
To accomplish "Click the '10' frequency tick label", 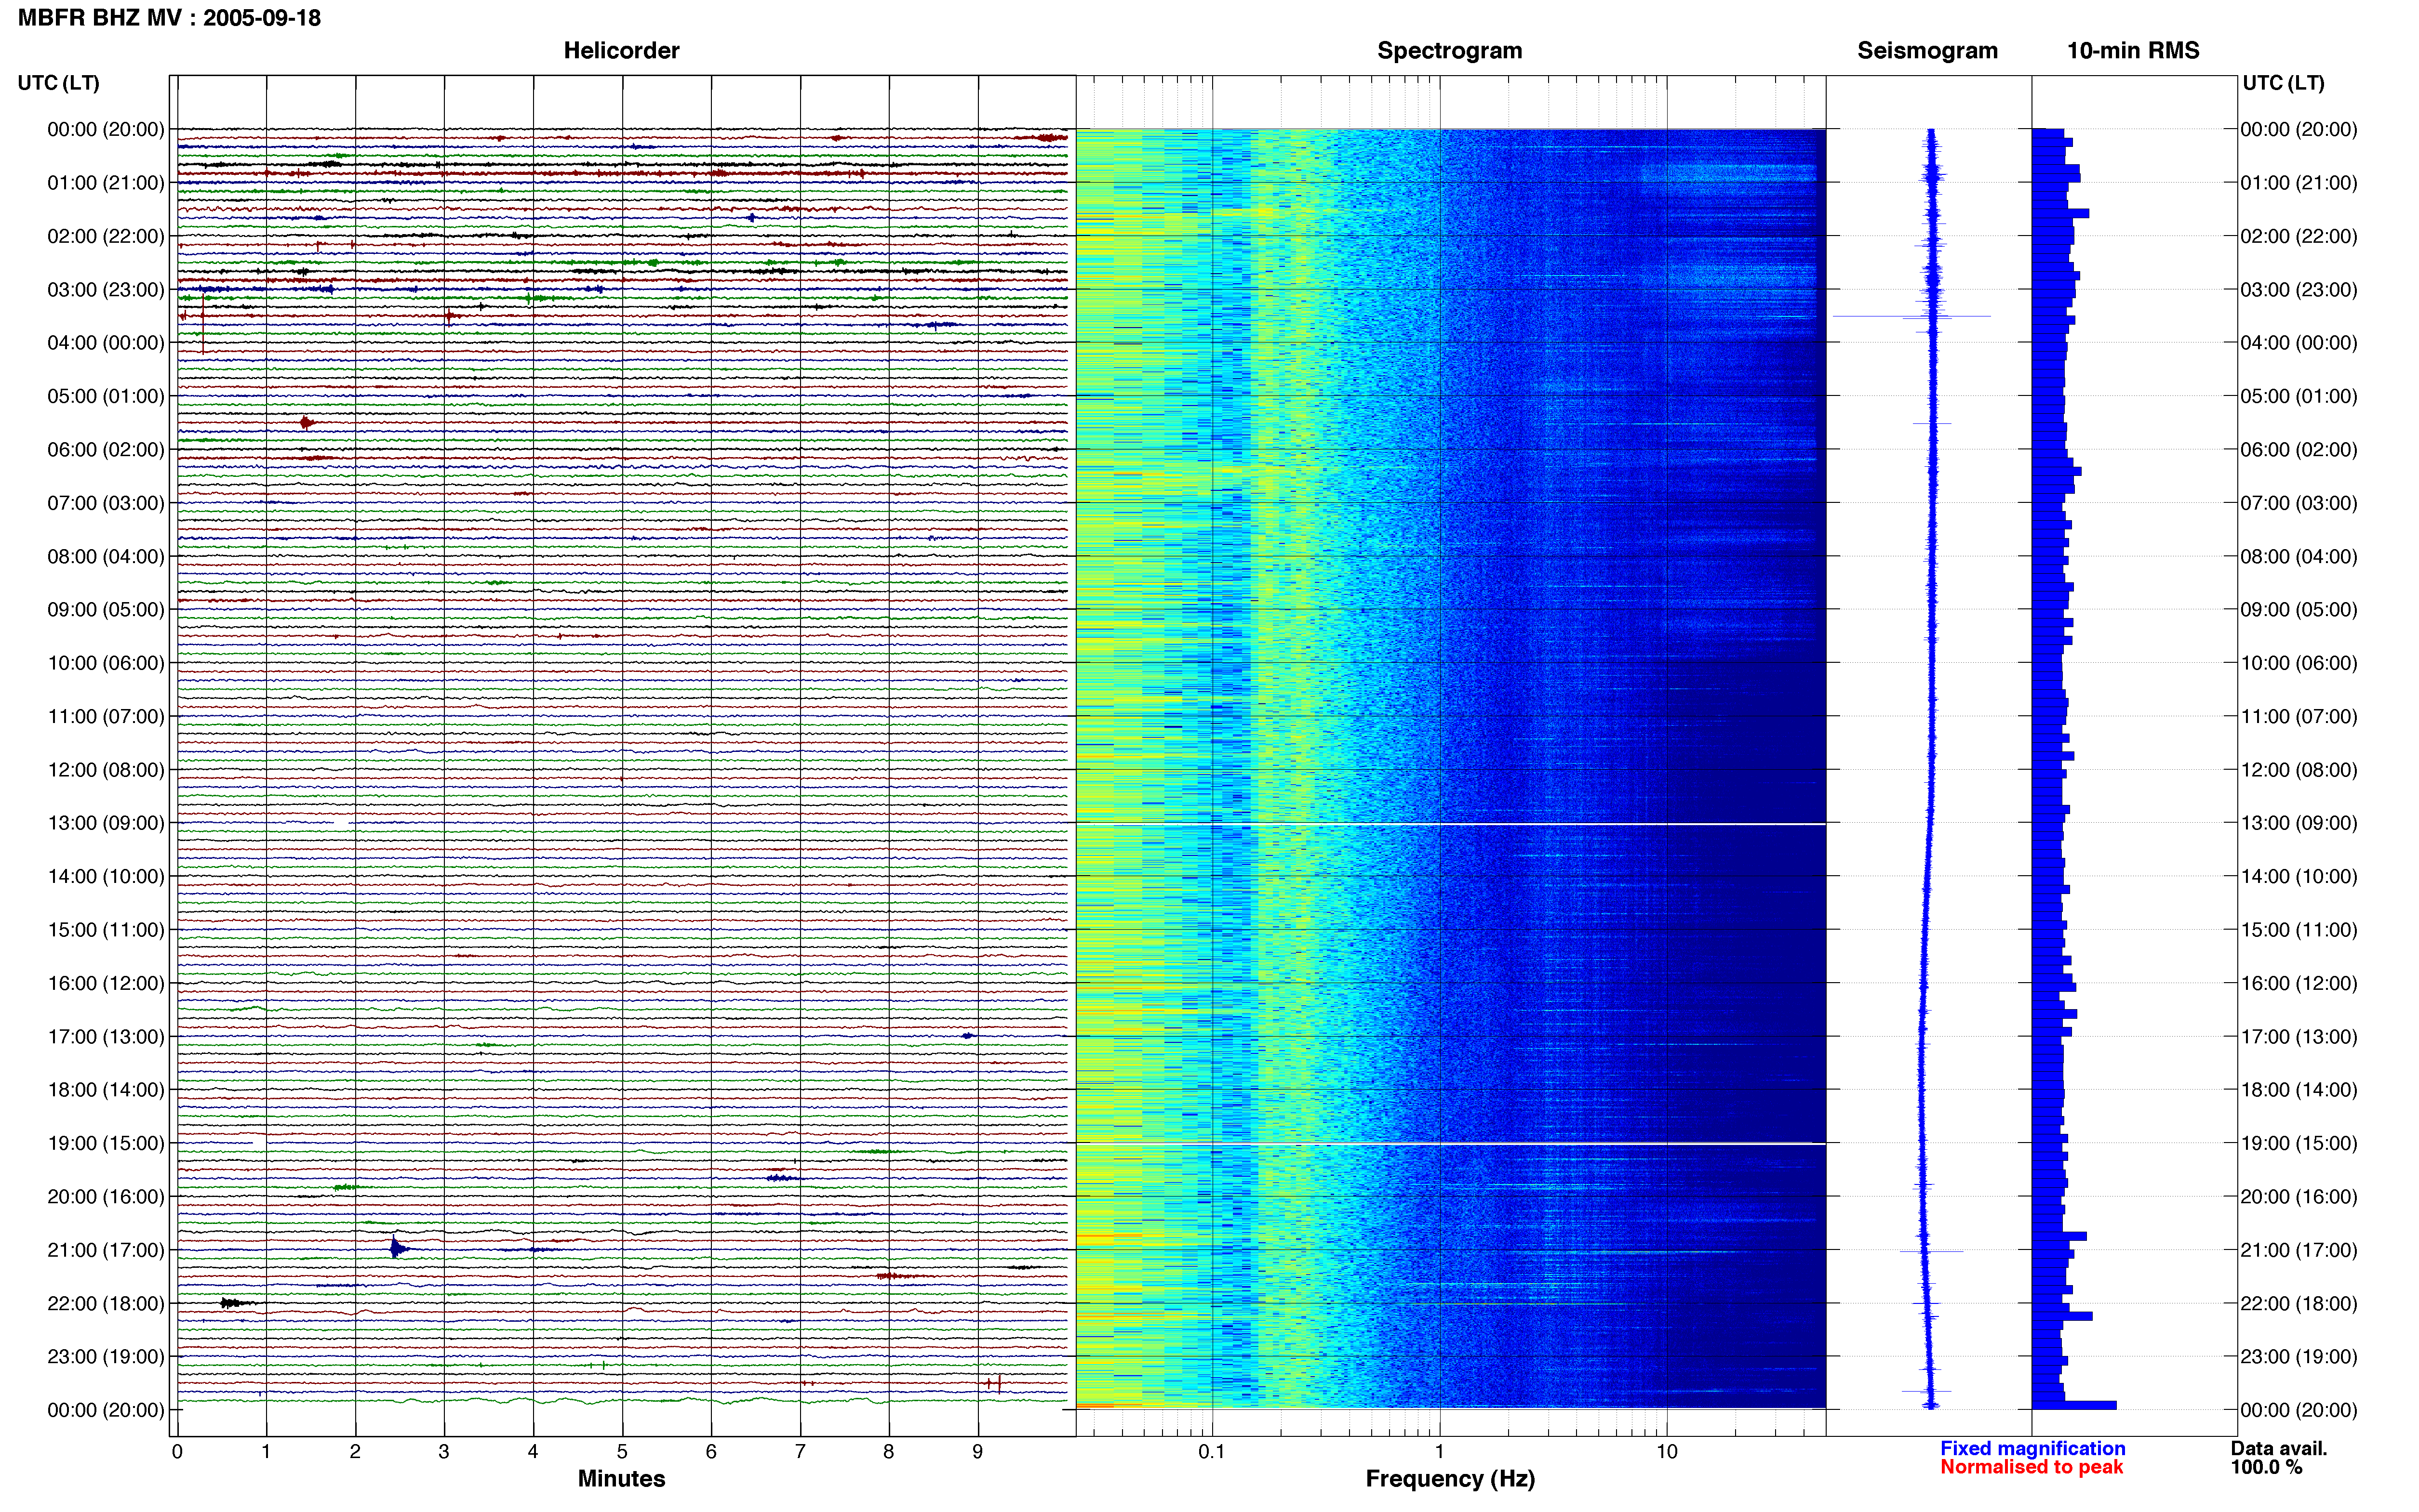I will [1667, 1452].
